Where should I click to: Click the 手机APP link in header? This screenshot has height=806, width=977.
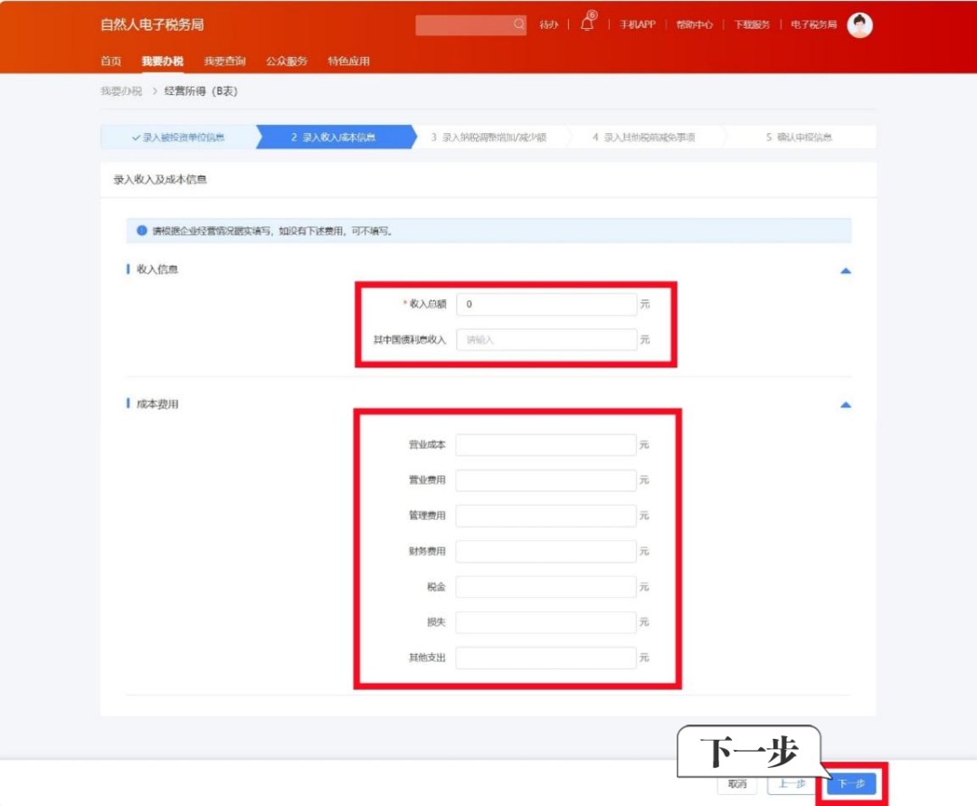tap(637, 25)
